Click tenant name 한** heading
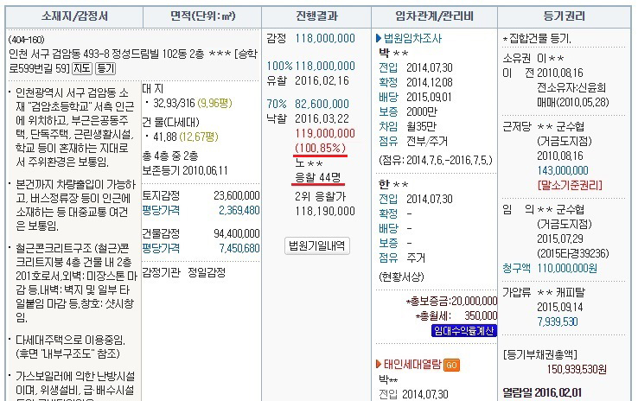The image size is (638, 401). 393,184
